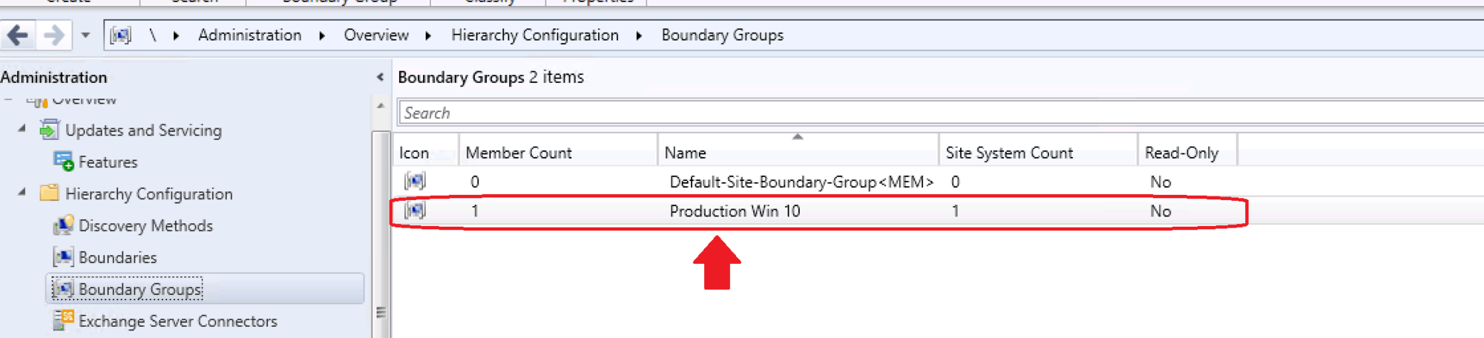Collapse the Administration navigation pane
1484x338 pixels.
click(x=380, y=77)
